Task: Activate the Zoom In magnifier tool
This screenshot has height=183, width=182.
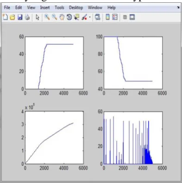Action: click(x=47, y=17)
